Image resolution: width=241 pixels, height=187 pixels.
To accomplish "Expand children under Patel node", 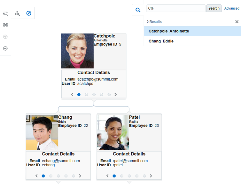I will tap(129, 182).
